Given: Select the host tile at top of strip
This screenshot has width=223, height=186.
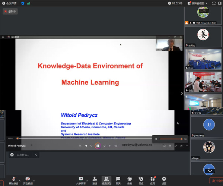Looking at the screenshot, I should 203,16.
